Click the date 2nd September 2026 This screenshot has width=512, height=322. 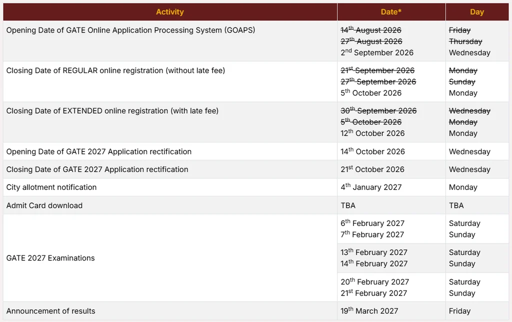(x=377, y=52)
